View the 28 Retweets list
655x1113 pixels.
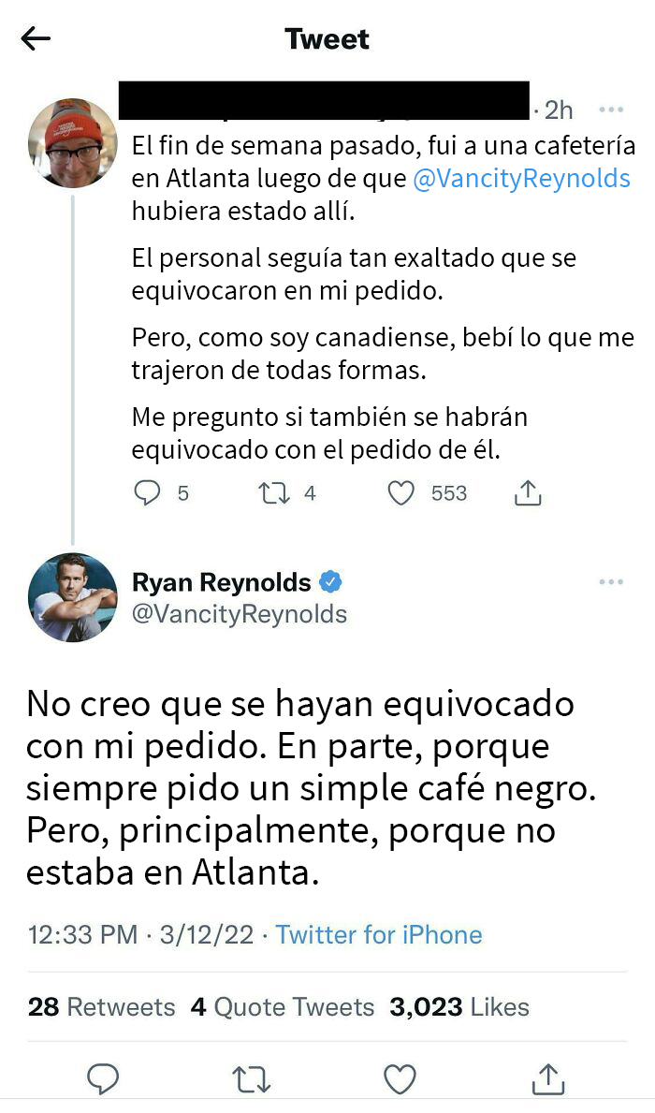(101, 1006)
